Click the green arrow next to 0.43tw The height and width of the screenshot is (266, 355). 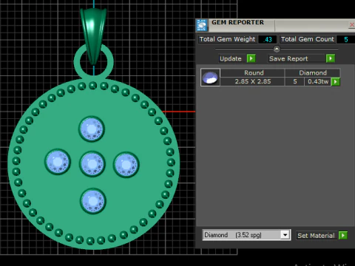click(x=336, y=81)
